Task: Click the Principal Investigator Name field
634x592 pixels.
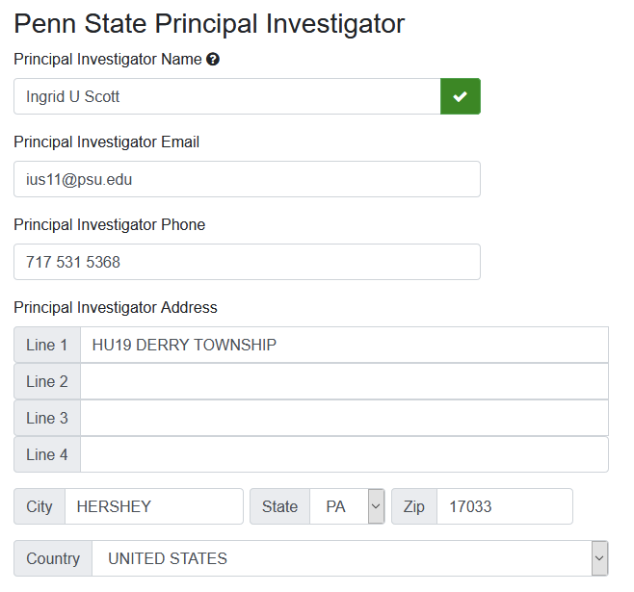Action: (x=227, y=96)
